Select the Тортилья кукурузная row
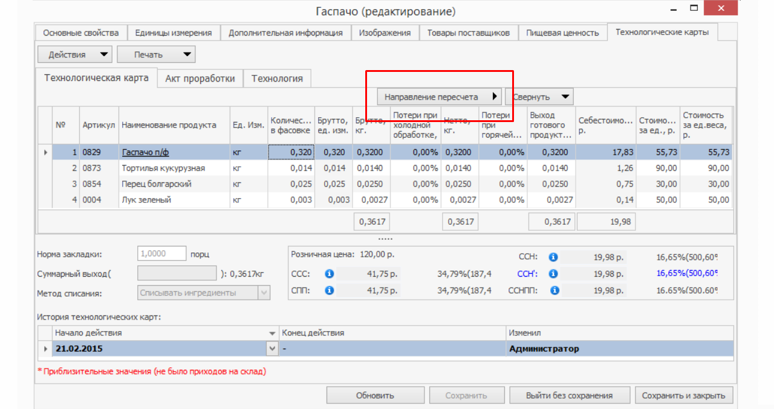Screen dimensions: 774x409 pos(386,168)
